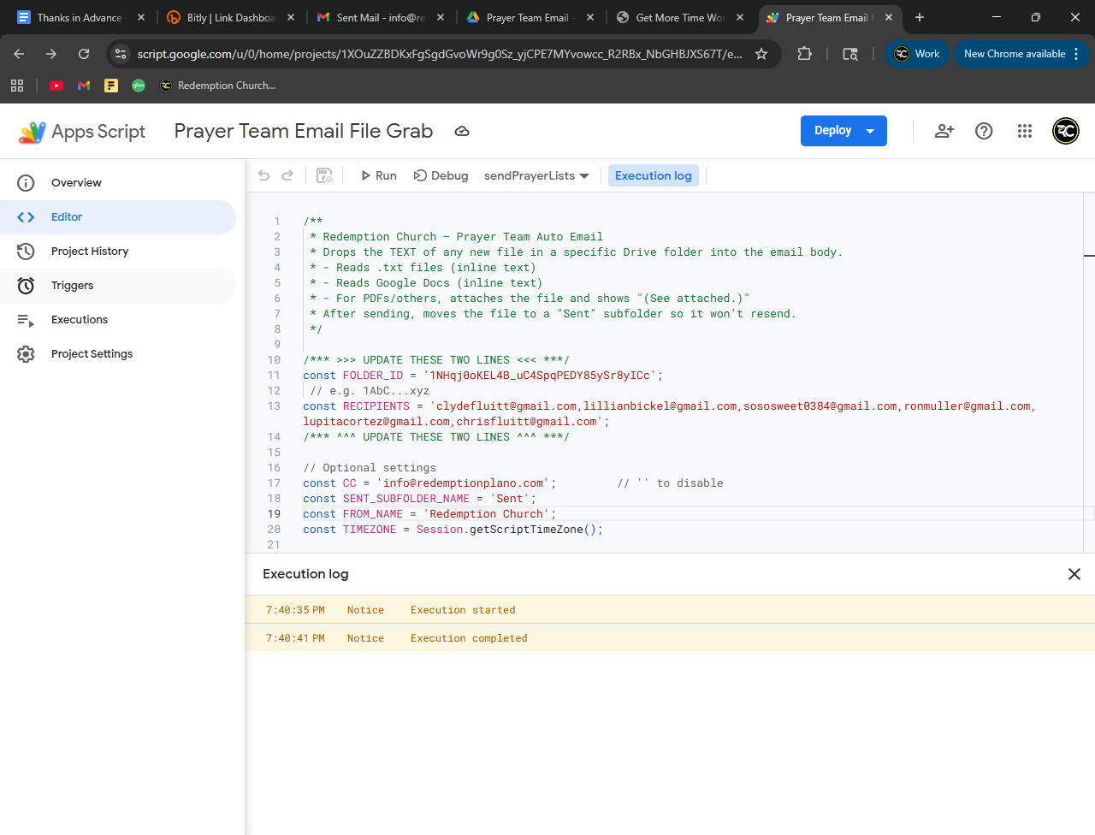Run the script with the Run button
1095x835 pixels.
click(x=378, y=175)
